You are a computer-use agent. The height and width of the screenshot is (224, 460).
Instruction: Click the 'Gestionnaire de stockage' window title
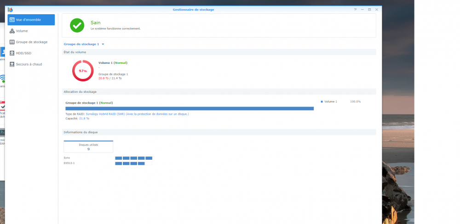193,10
